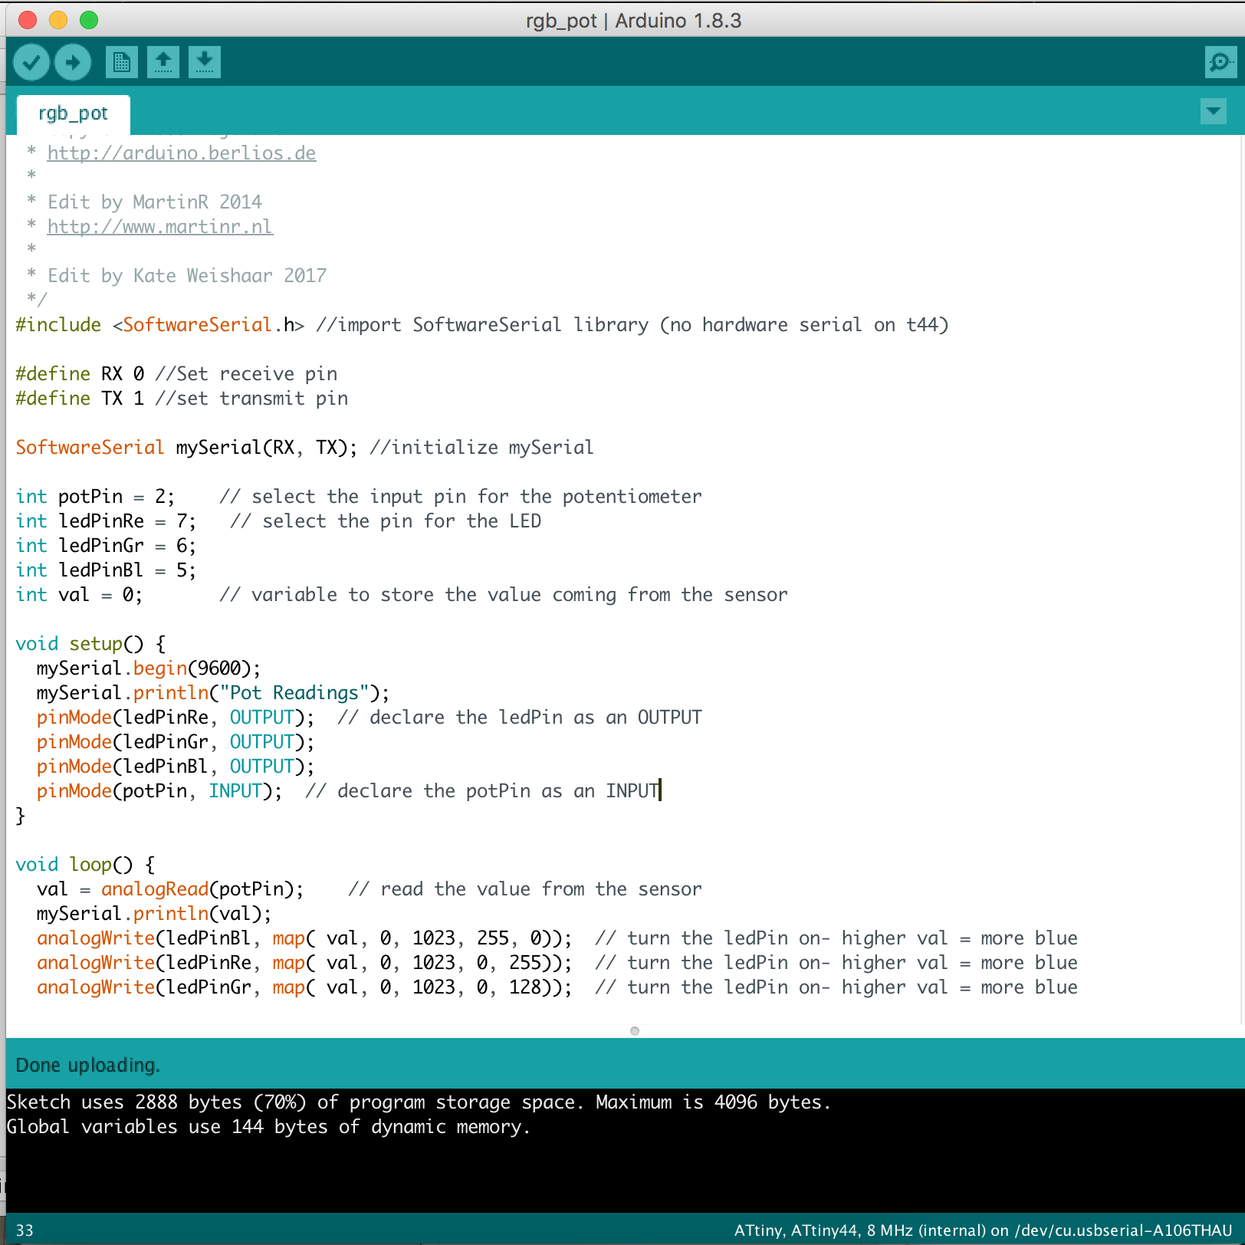Save the sketch with the down-arrow icon
The image size is (1245, 1245).
(204, 62)
